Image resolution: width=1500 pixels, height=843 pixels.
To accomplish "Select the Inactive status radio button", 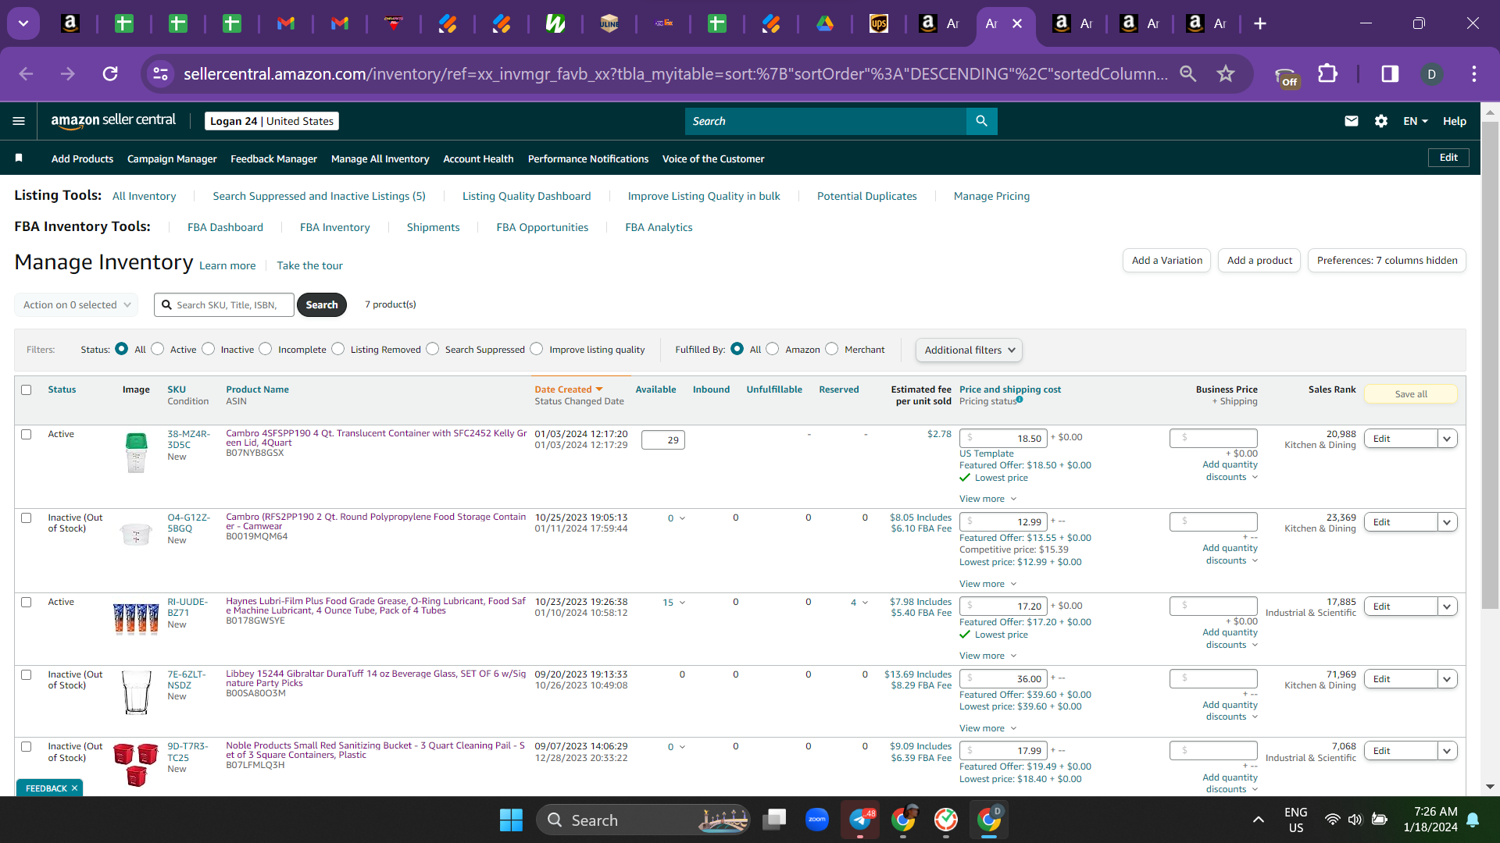I will 209,349.
